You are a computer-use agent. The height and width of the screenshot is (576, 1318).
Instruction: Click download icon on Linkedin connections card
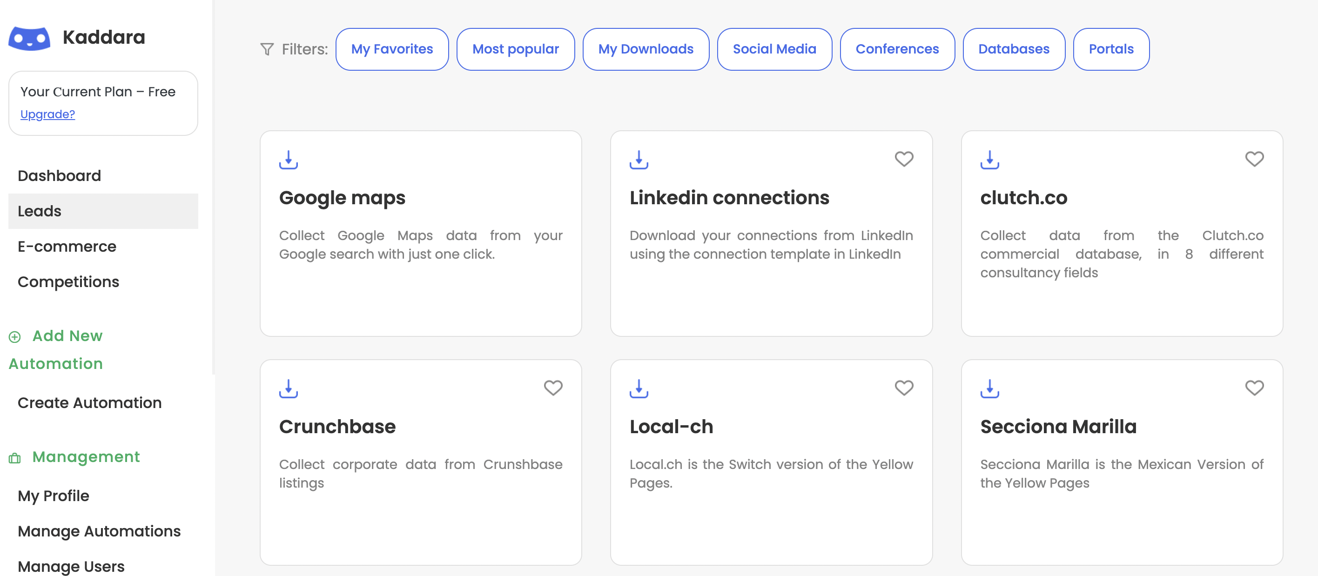[x=639, y=160]
